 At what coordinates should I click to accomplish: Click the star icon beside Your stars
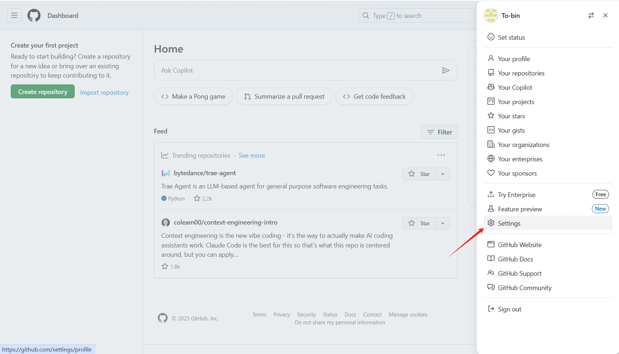click(491, 116)
